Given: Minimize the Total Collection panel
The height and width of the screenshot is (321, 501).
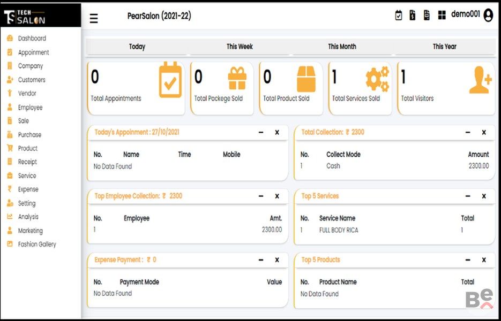Looking at the screenshot, I should (468, 133).
